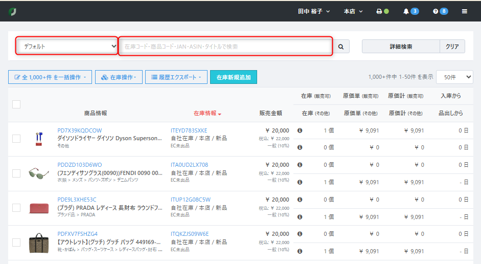The image size is (481, 264).
Task: Open product link PDE9L3XHE53C
Action: (x=77, y=200)
